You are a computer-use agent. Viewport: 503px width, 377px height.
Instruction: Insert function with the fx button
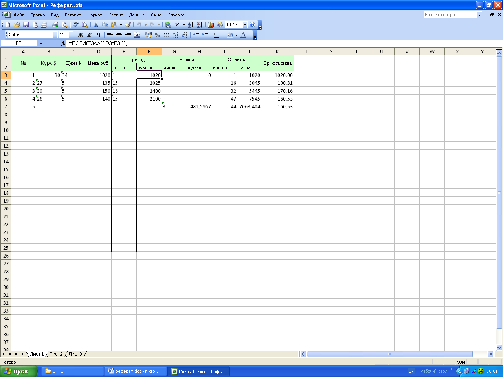tap(63, 44)
